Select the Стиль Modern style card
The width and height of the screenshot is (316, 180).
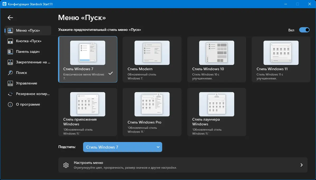(152, 59)
